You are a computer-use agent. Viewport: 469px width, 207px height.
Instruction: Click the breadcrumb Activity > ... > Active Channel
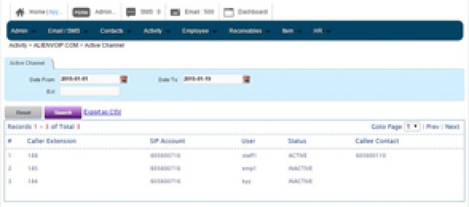pos(67,45)
